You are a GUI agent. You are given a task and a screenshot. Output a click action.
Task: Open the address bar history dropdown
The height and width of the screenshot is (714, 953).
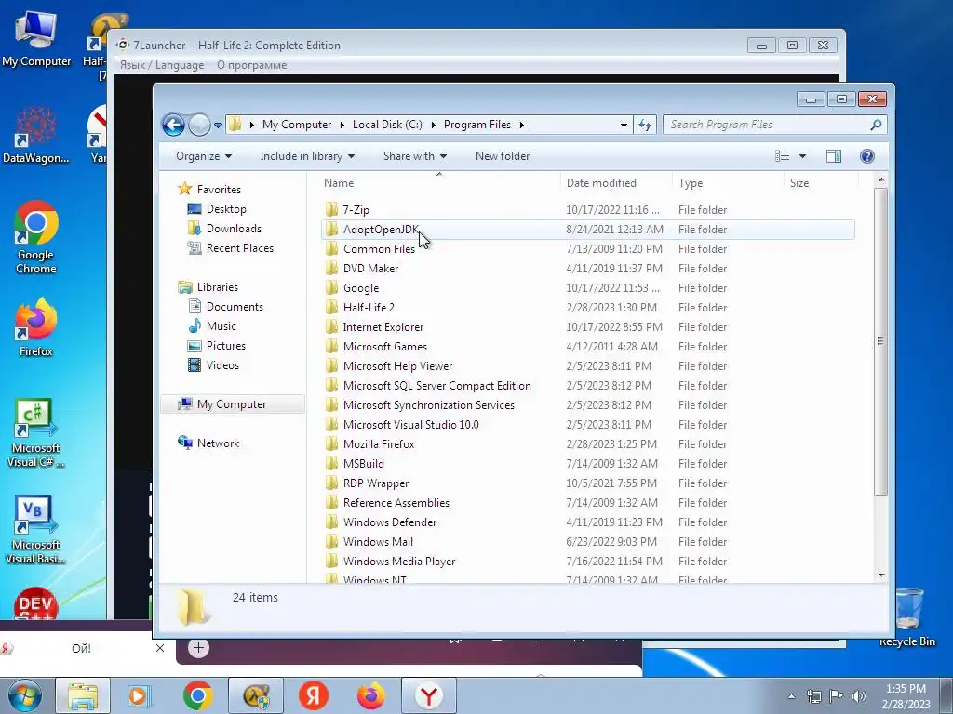624,126
